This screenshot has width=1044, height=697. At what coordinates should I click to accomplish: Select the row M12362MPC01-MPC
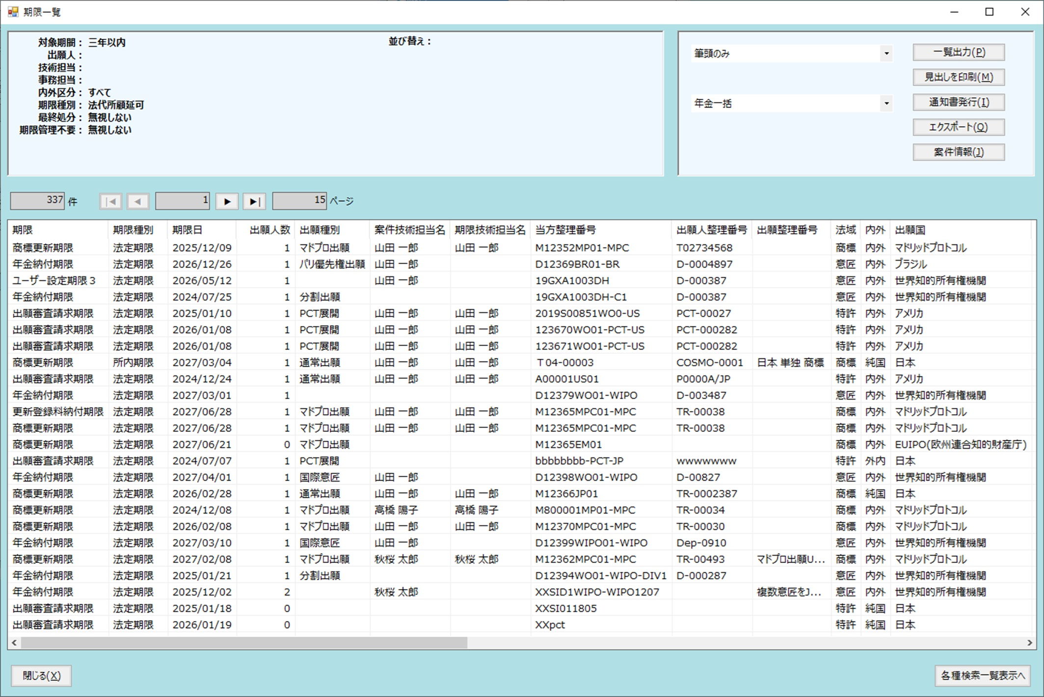coord(520,559)
